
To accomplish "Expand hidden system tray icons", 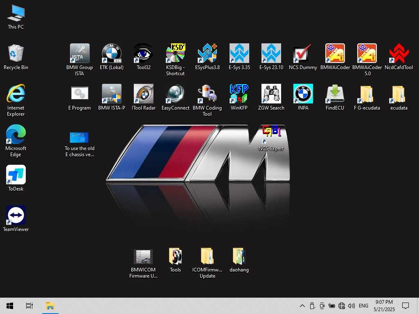I will pos(302,305).
